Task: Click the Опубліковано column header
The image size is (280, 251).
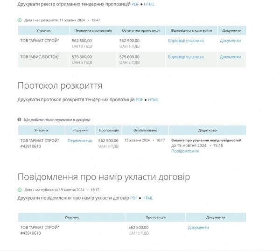Action: tap(145, 130)
